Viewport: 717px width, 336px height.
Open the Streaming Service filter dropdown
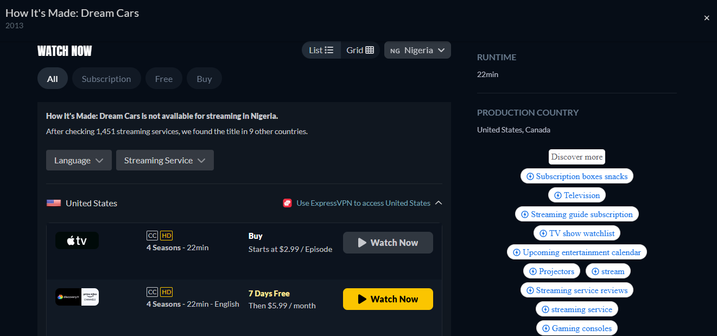(x=164, y=160)
